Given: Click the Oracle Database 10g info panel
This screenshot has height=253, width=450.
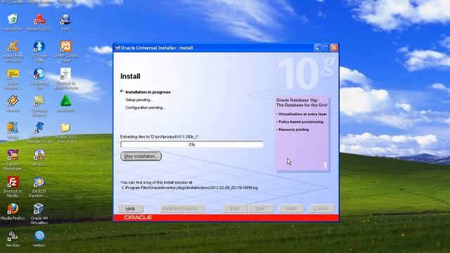Looking at the screenshot, I should point(303,134).
